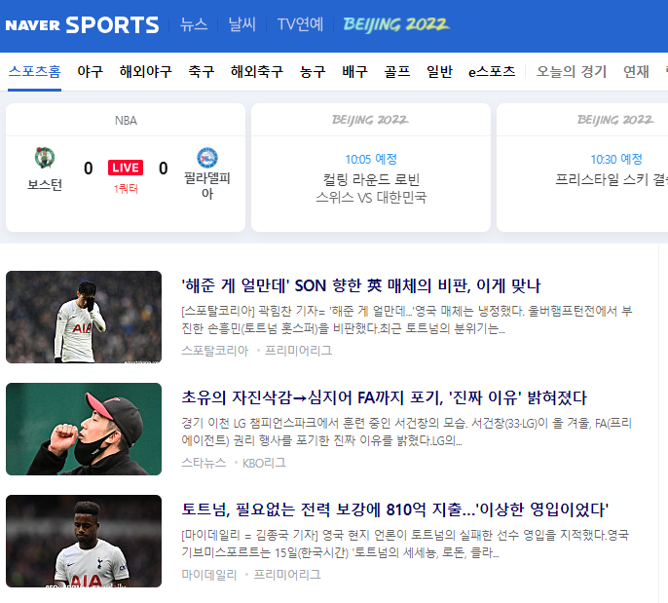Open TV연예 link in header

click(300, 24)
